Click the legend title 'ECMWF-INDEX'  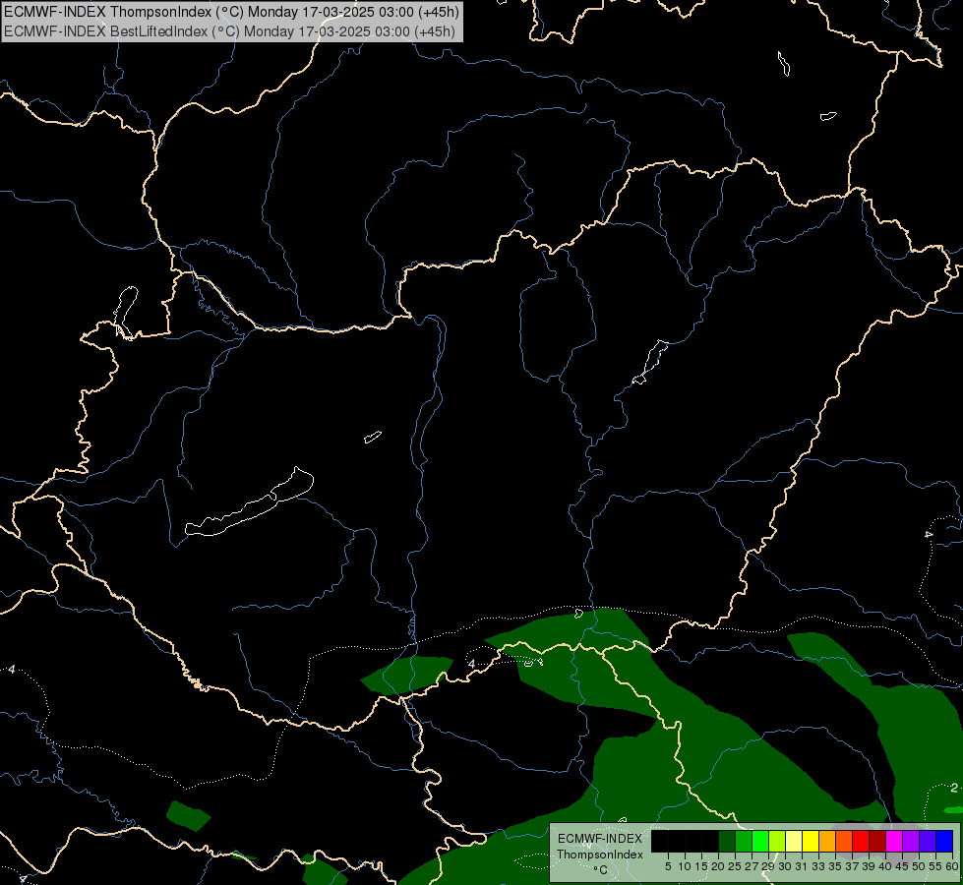(x=600, y=839)
